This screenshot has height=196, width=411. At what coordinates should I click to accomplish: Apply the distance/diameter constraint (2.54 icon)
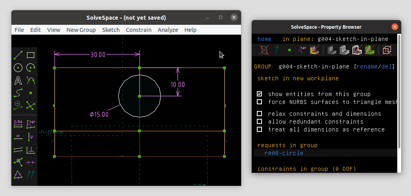pos(18,124)
